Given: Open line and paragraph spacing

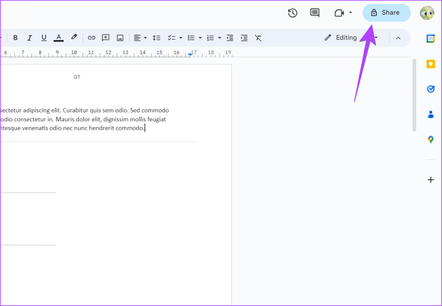Looking at the screenshot, I should (156, 37).
